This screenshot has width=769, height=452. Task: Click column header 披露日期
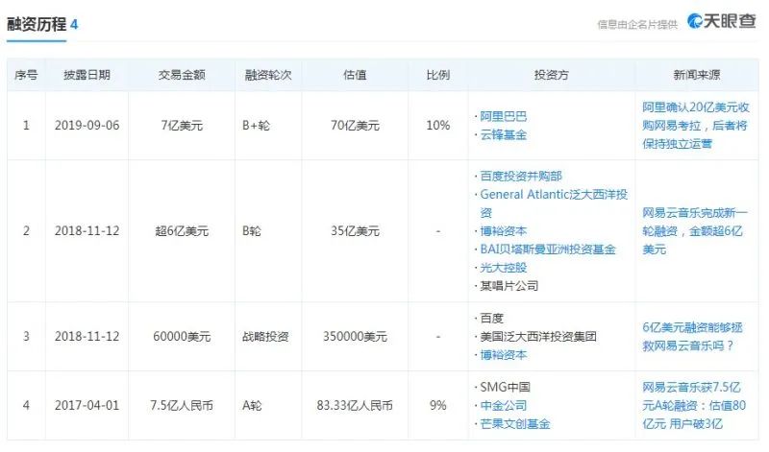pyautogui.click(x=87, y=75)
